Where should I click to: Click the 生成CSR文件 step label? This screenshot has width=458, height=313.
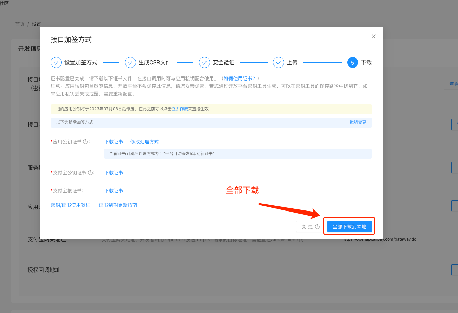[155, 62]
